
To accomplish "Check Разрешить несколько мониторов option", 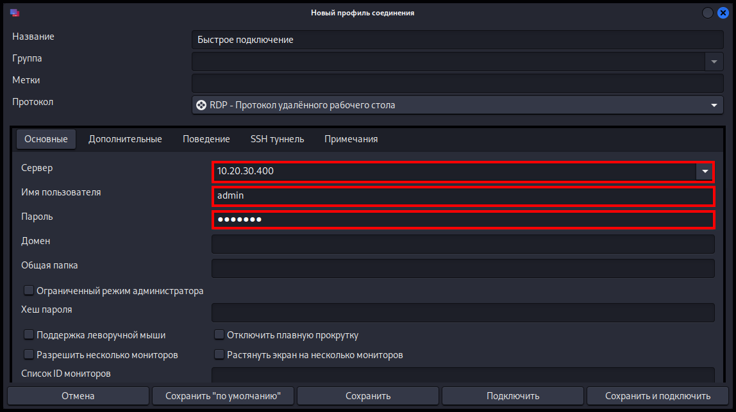I will pyautogui.click(x=29, y=354).
